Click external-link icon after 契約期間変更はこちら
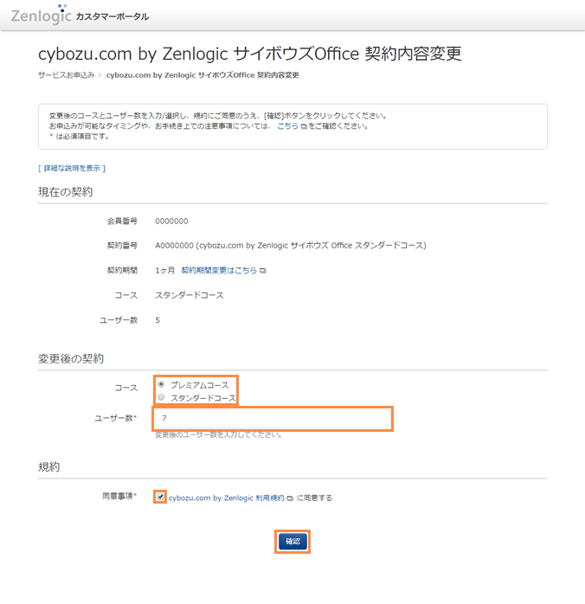The image size is (585, 604). coord(263,271)
